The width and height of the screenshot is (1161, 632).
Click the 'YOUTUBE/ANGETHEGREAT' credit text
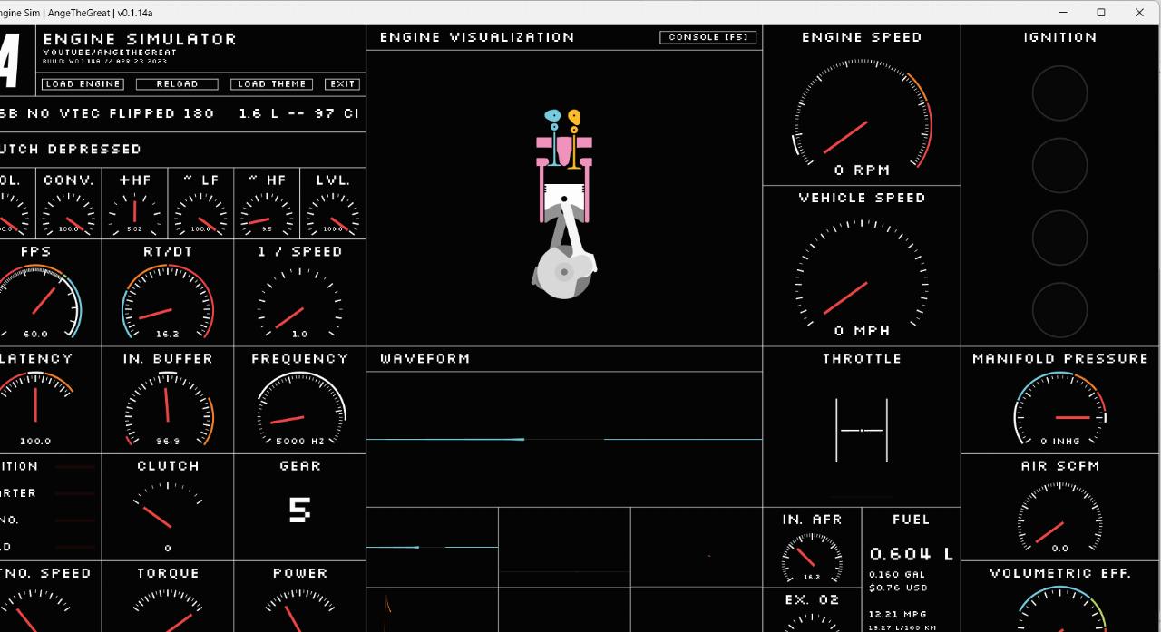click(110, 53)
